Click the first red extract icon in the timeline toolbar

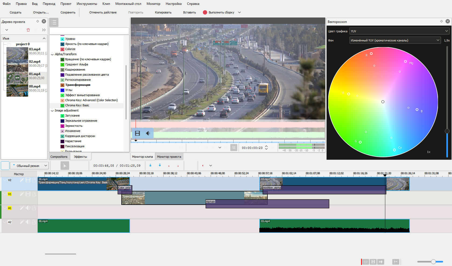coord(169,166)
